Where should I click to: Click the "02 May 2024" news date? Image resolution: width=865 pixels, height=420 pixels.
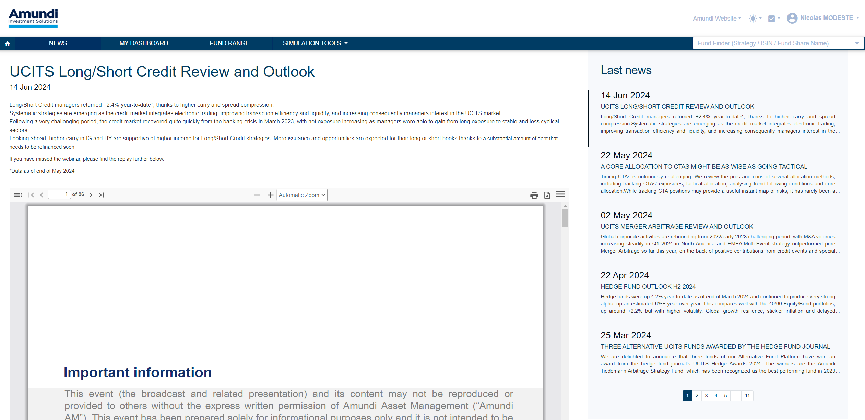tap(626, 215)
